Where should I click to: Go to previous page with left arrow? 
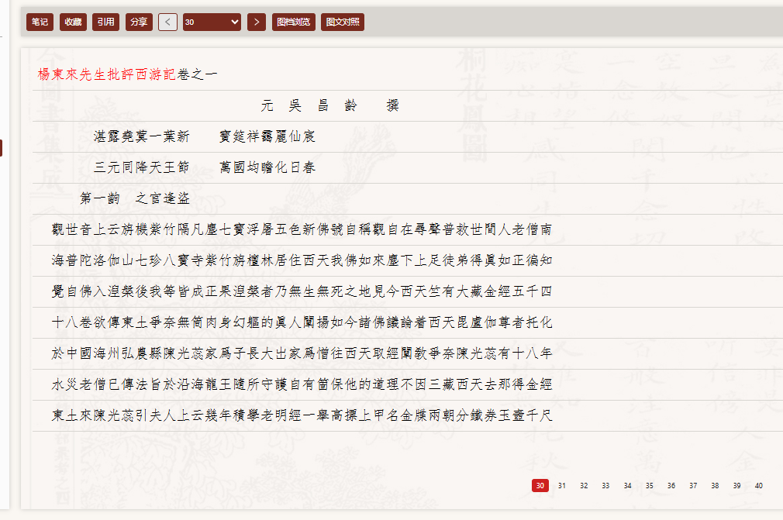167,22
